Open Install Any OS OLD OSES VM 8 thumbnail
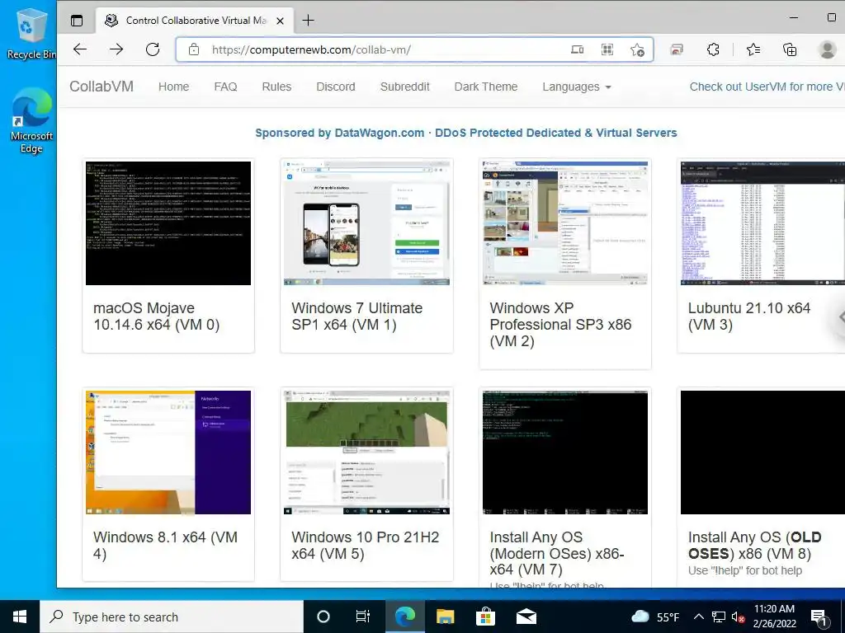The image size is (845, 633). [762, 452]
